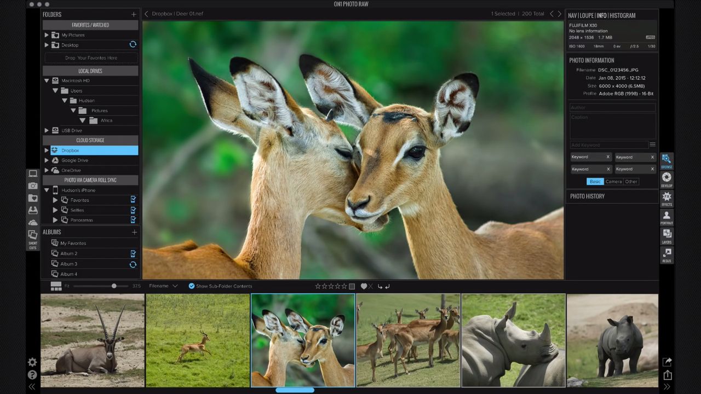Click the Add Keyword field
Image resolution: width=701 pixels, height=394 pixels.
point(609,145)
